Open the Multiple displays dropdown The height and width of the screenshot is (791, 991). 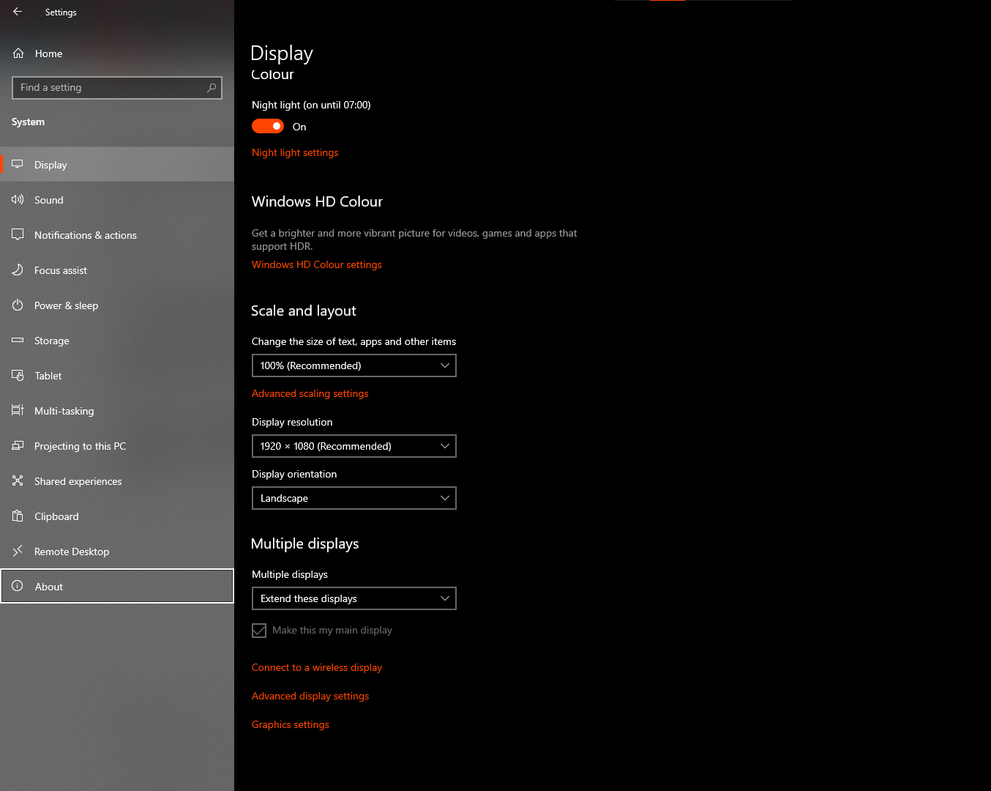(x=354, y=598)
